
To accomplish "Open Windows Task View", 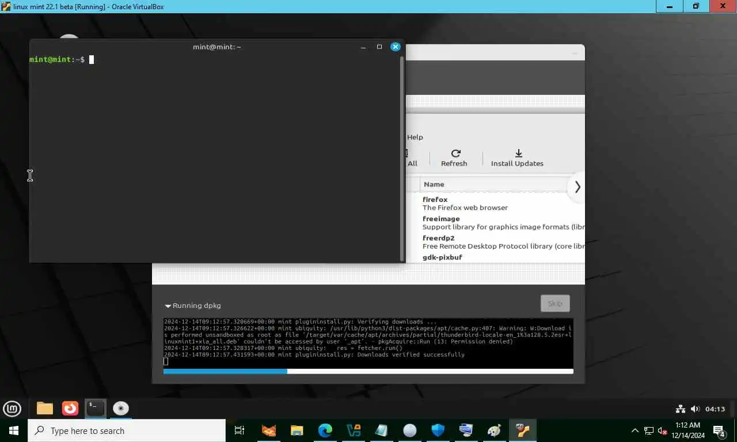I will pos(240,430).
